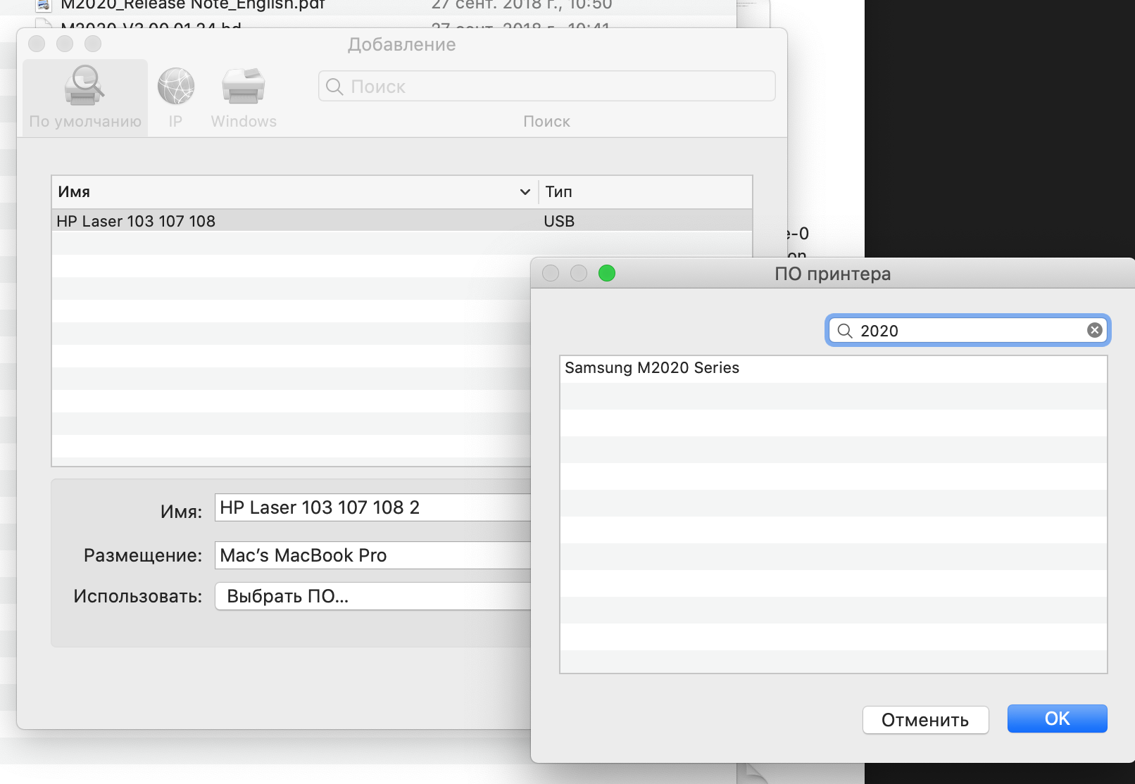The height and width of the screenshot is (784, 1135).
Task: Click the Размещение location field
Action: [373, 555]
